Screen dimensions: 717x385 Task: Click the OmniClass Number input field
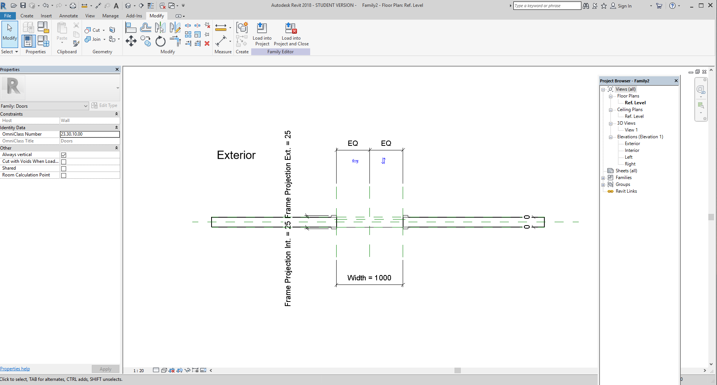click(90, 134)
